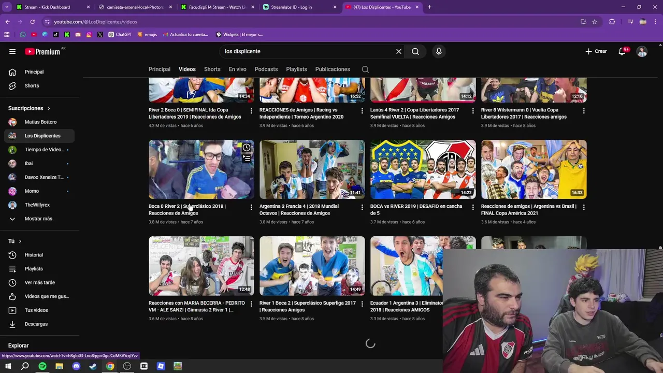Open options for River 1 Boca 2 video

(x=362, y=304)
